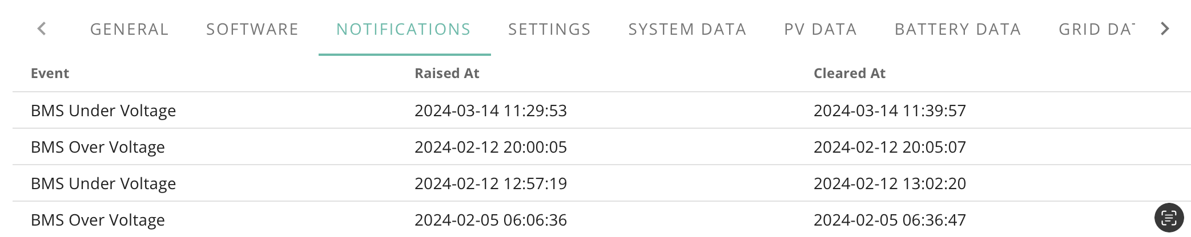This screenshot has width=1191, height=237.
Task: Click the floating scan icon in the bottom corner
Action: (1169, 218)
